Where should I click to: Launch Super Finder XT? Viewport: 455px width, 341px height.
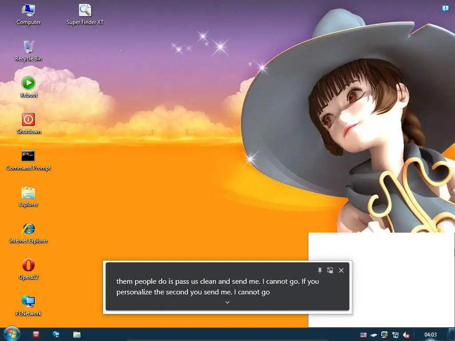point(85,15)
